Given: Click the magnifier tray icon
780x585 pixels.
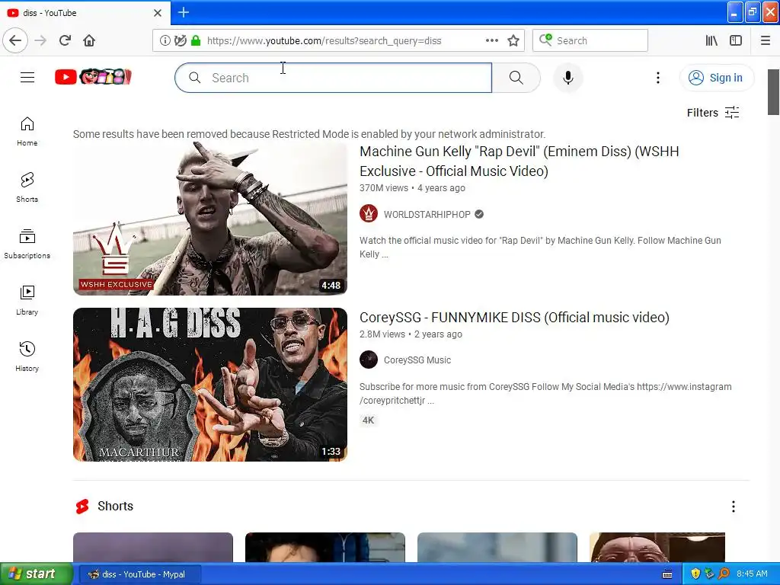Looking at the screenshot, I should 724,574.
